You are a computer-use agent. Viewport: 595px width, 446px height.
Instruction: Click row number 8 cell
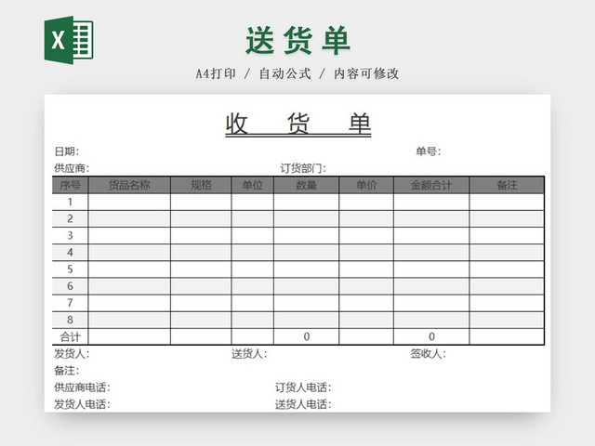[x=71, y=320]
